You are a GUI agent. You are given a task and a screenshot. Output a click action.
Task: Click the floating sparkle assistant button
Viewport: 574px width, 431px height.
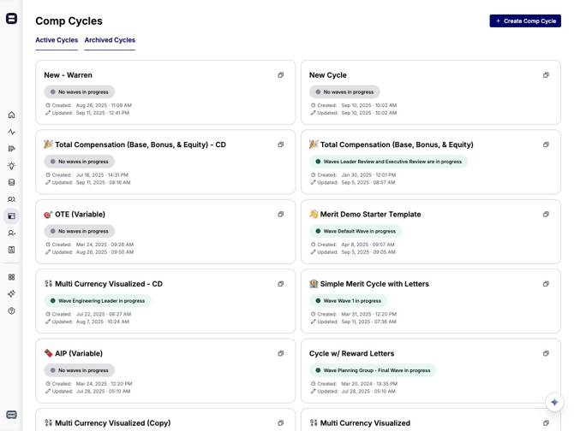click(554, 402)
